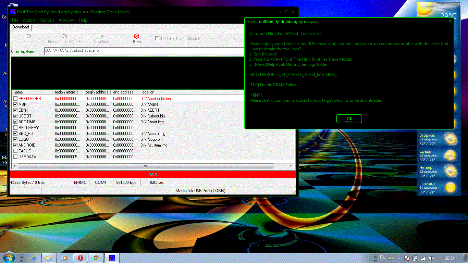This screenshot has width=468, height=263.
Task: Click D:\1\system.img location cell
Action: [x=155, y=145]
